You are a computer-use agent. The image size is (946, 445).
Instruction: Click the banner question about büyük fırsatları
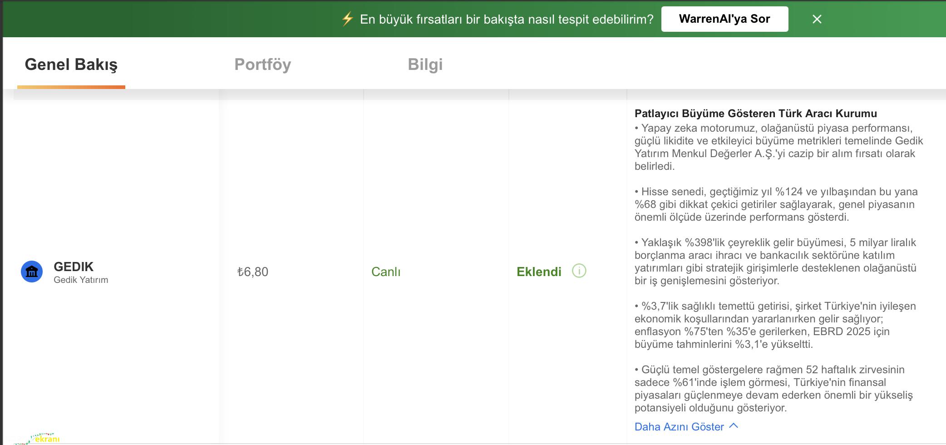click(506, 19)
